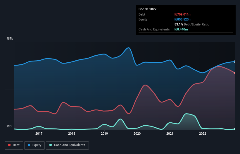The image size is (240, 154).
Task: Click the 2019 x-axis label
Action: (x=104, y=134)
